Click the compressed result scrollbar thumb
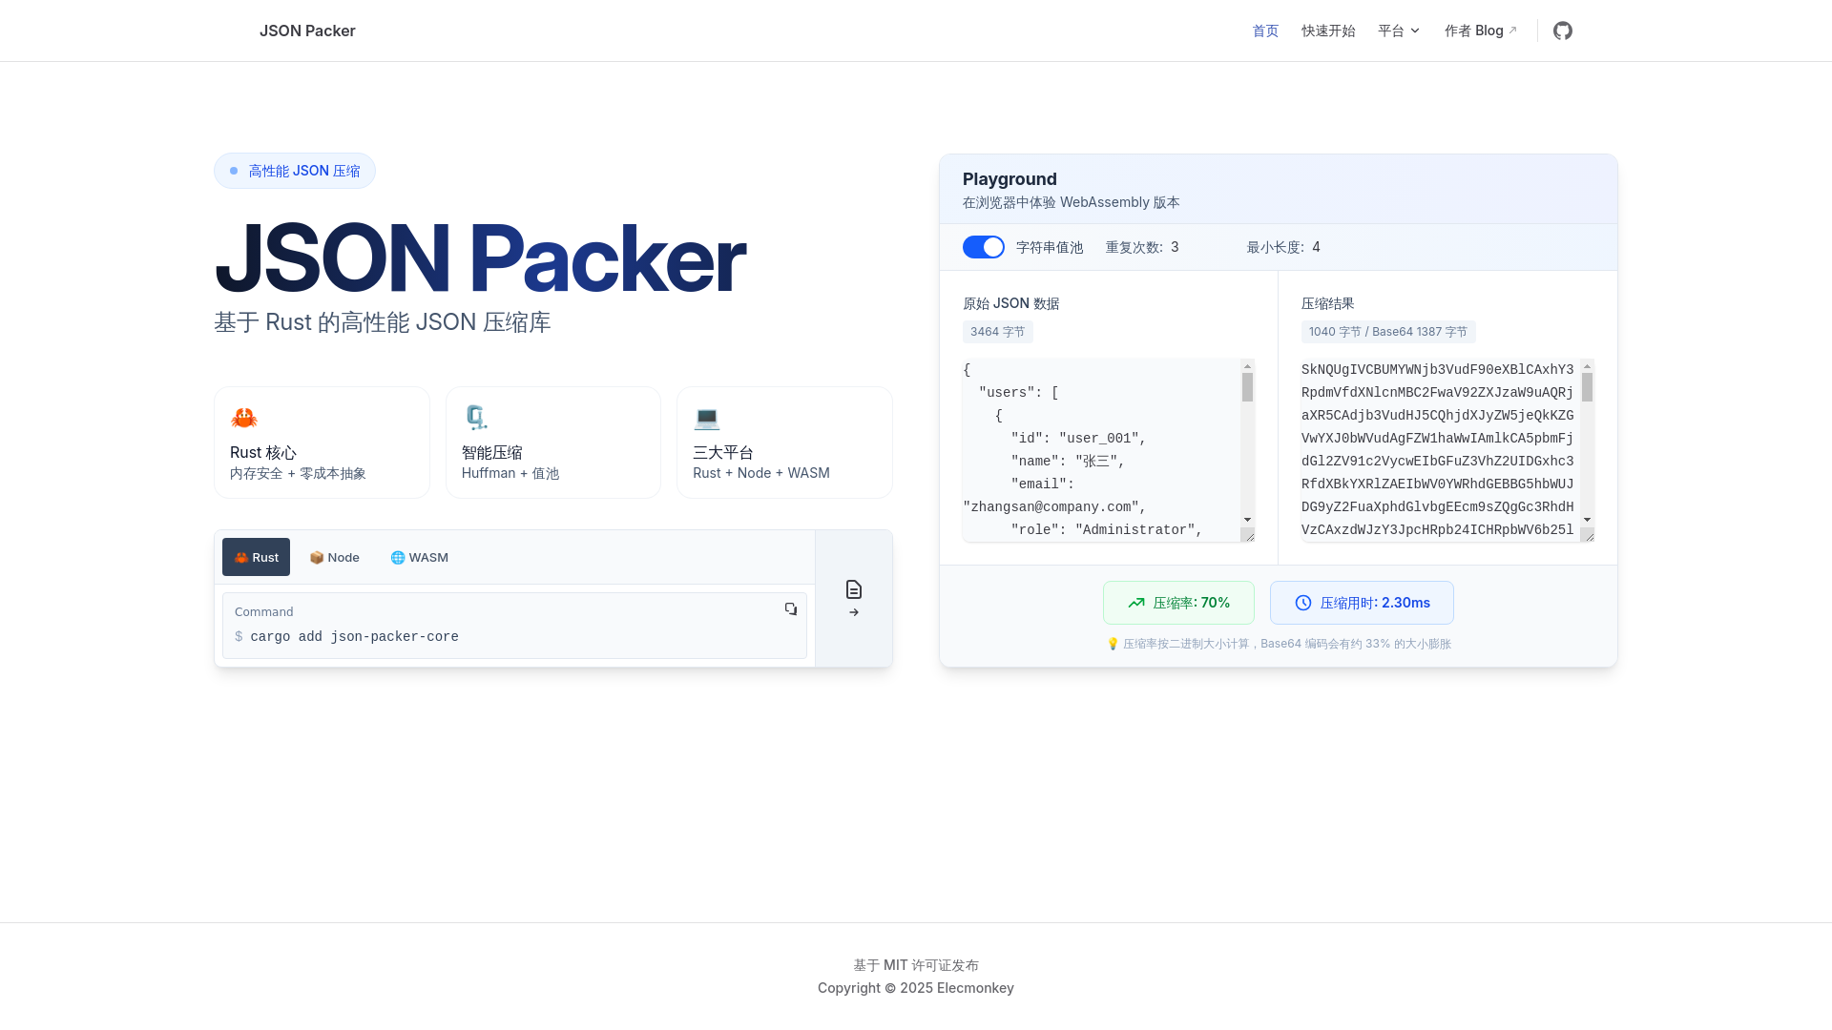Viewport: 1832px width, 1030px height. pos(1587,387)
